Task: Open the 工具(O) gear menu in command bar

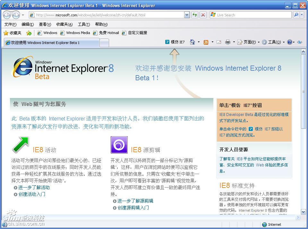Action: click(273, 42)
